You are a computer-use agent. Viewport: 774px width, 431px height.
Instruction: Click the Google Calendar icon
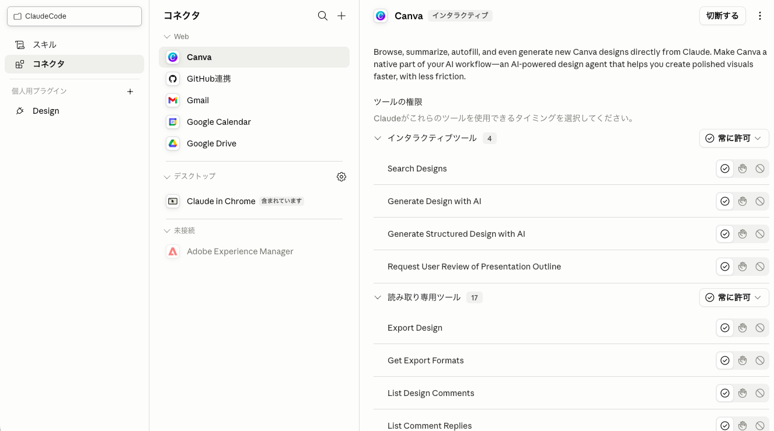pos(173,122)
